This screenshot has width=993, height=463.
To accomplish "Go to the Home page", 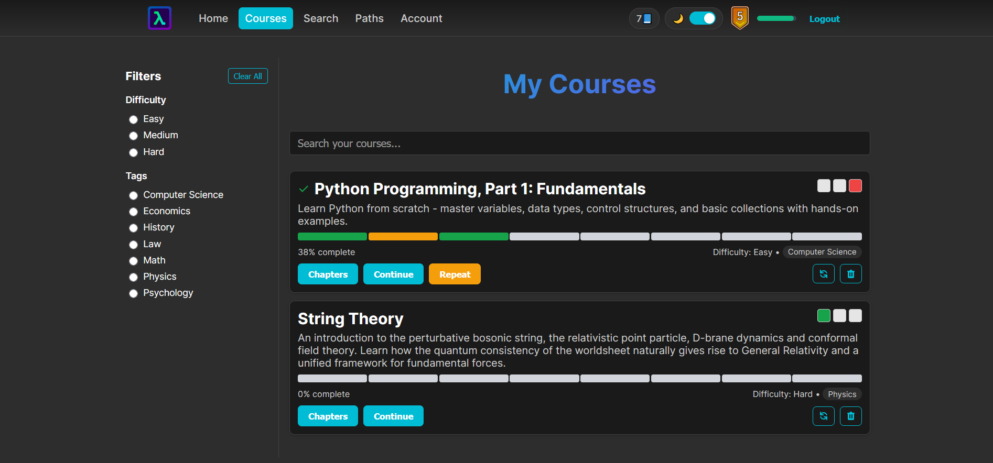I will pos(213,18).
